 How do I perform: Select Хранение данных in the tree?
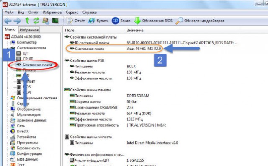[x=32, y=120]
